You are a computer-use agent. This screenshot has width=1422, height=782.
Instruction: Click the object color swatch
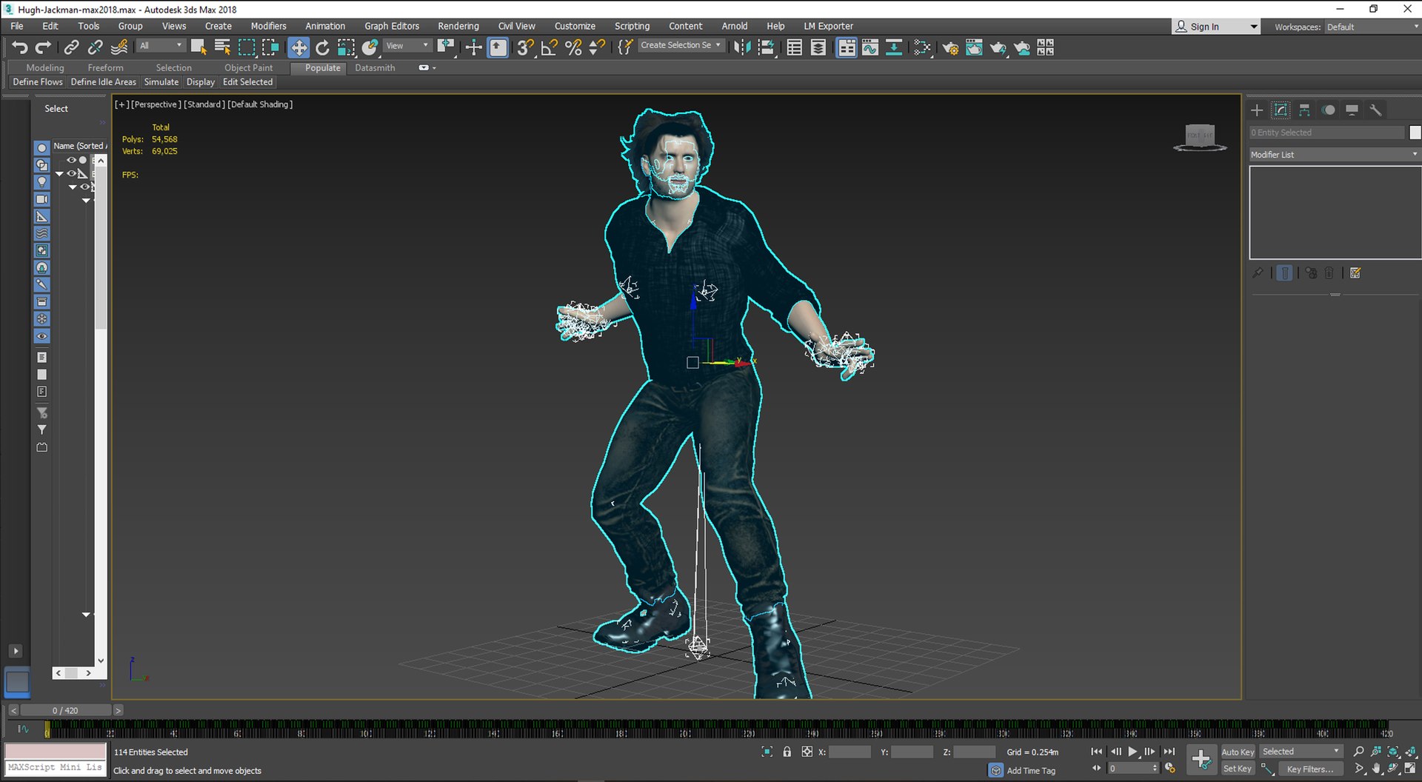coord(1415,133)
